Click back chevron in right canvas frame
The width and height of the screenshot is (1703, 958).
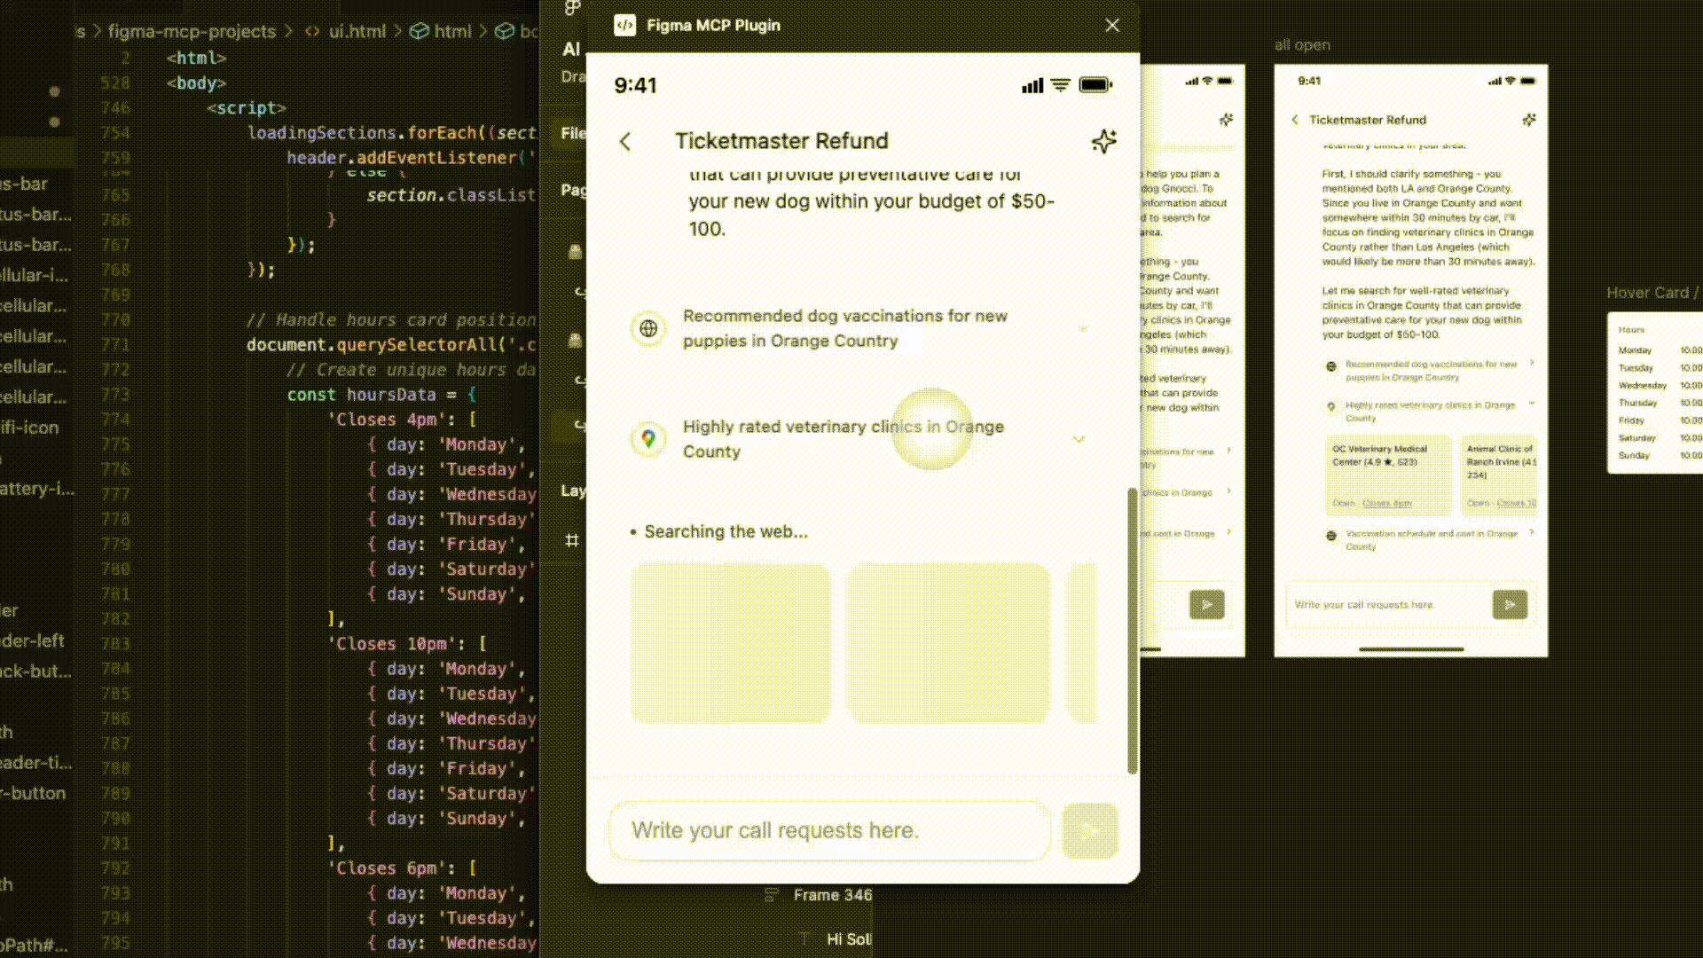1295,120
